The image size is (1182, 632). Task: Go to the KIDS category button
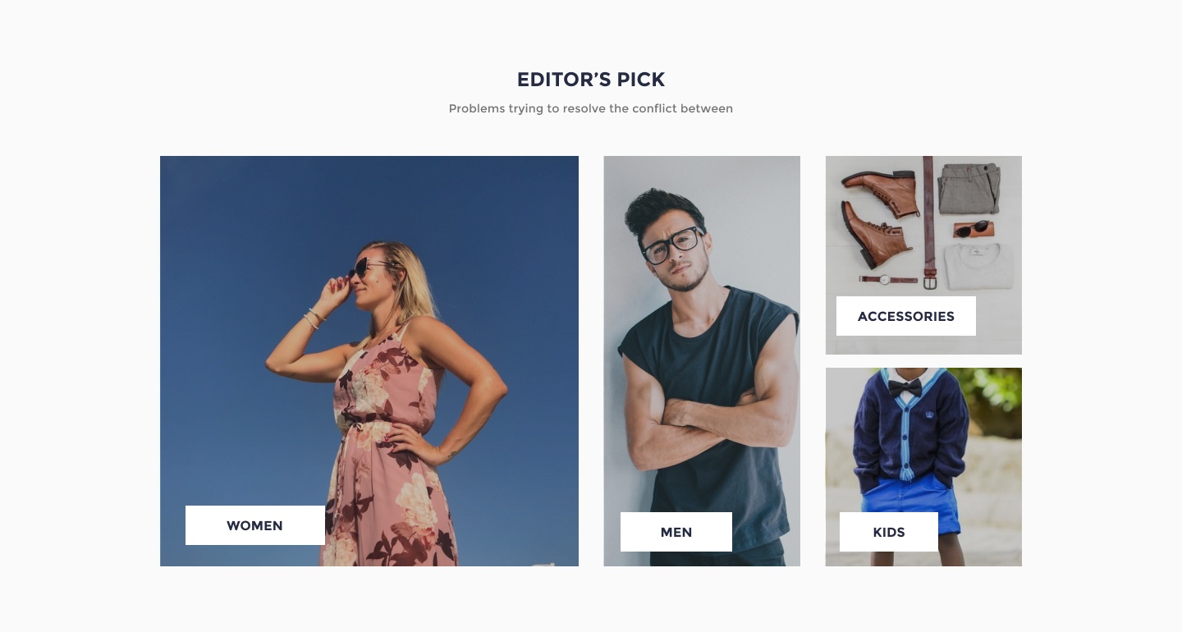[889, 532]
